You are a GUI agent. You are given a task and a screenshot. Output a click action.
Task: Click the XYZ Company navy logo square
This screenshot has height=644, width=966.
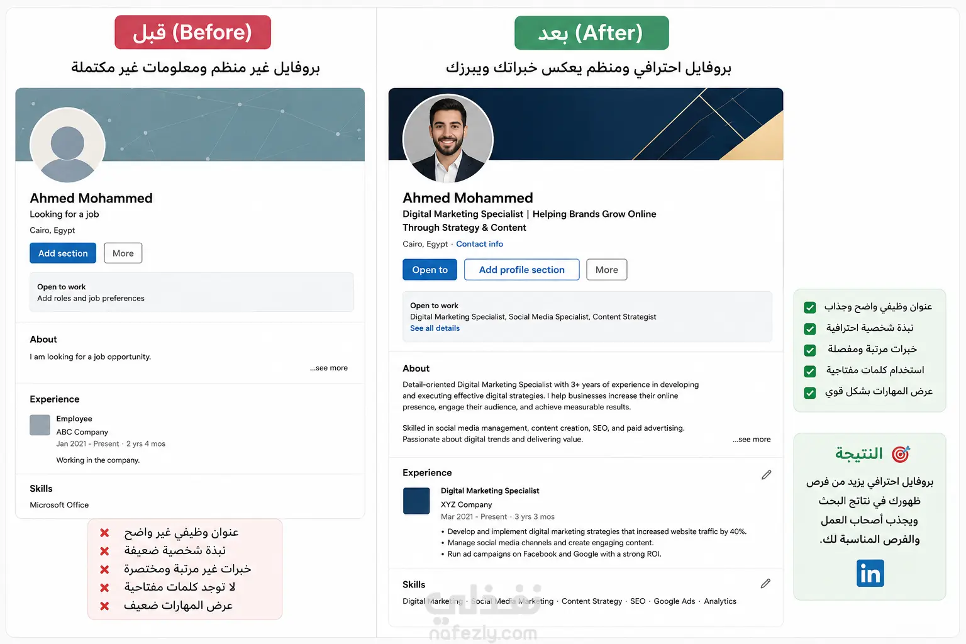416,501
